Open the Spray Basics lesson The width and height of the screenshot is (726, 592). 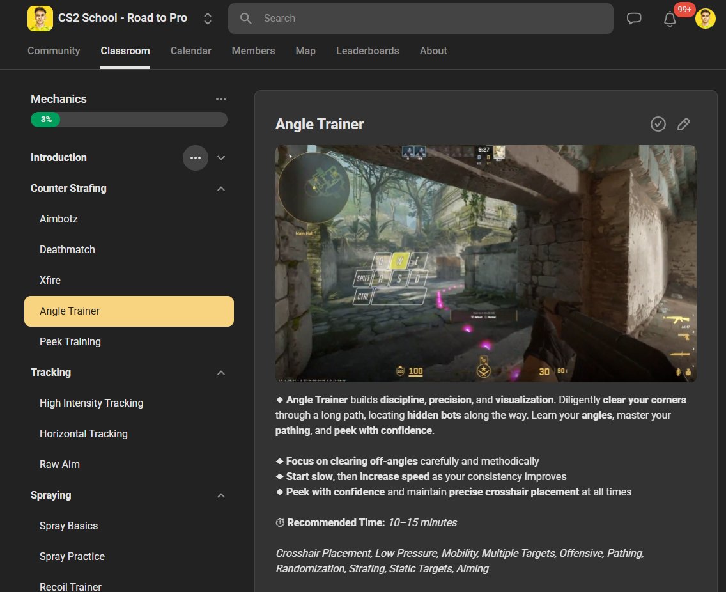128,526
